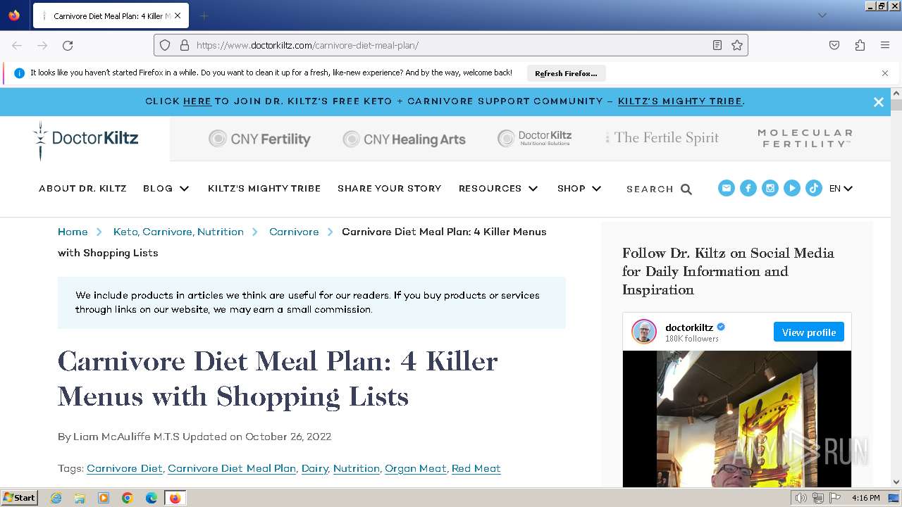Click the site security padlock icon
This screenshot has width=902, height=507.
coord(185,45)
